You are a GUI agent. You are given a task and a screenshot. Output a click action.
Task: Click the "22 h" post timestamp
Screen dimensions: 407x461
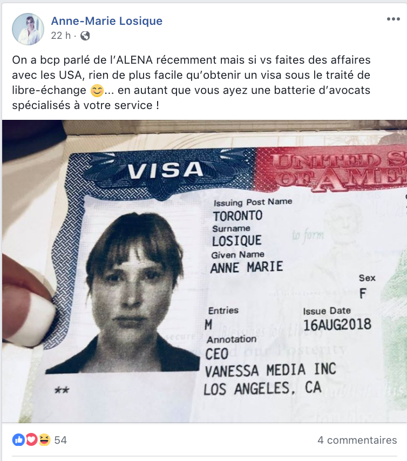61,36
